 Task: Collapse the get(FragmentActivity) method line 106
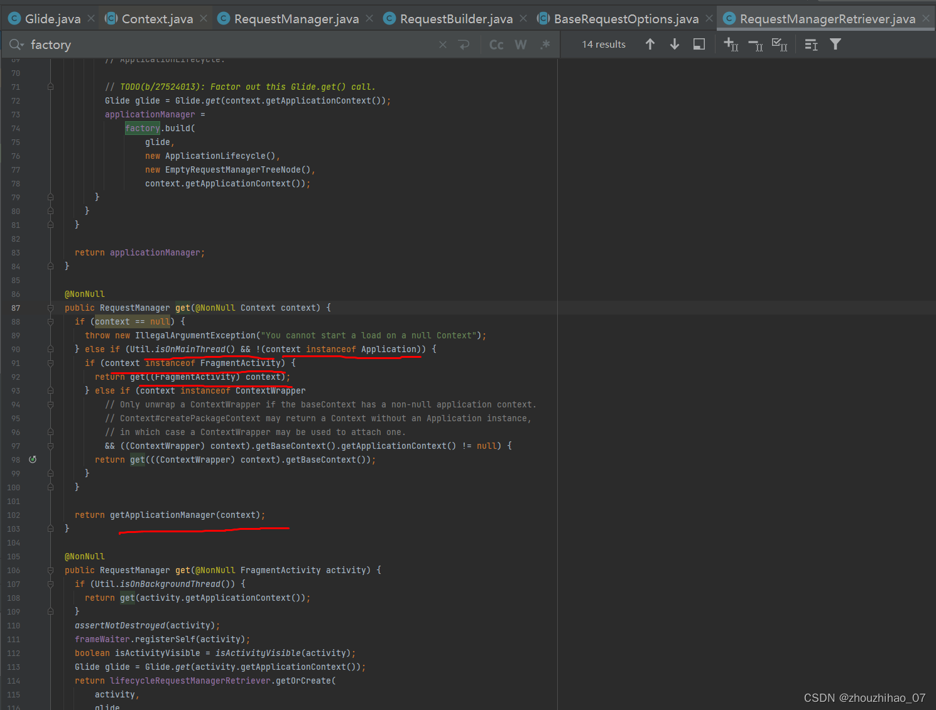[50, 570]
